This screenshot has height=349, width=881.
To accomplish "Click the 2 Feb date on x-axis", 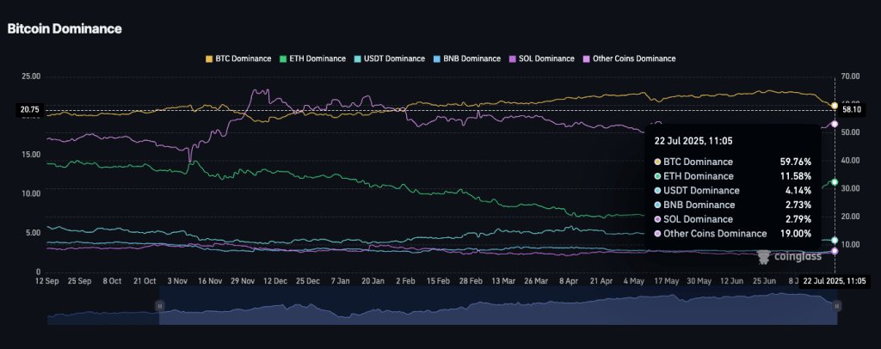I will tap(404, 281).
